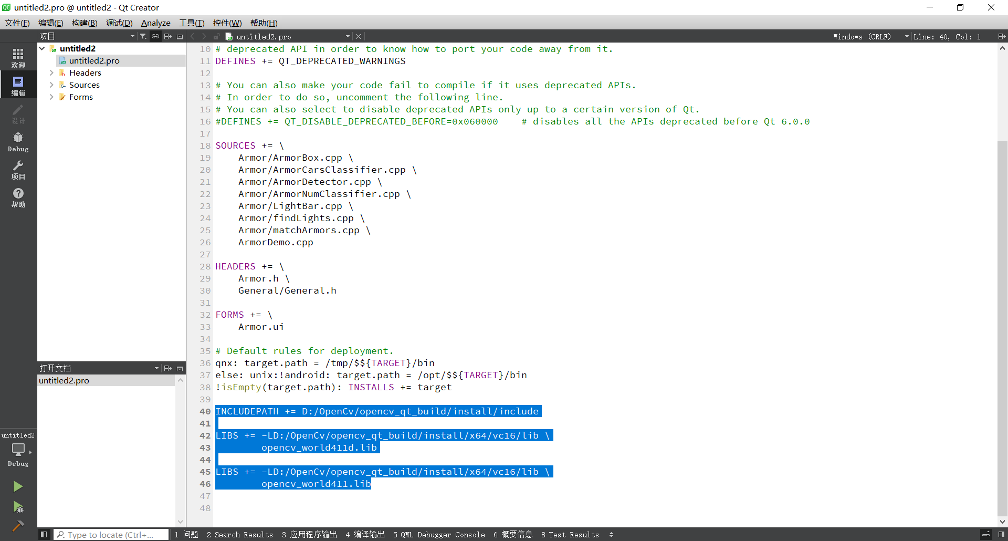Open project tree filter options
The width and height of the screenshot is (1008, 541).
[143, 36]
